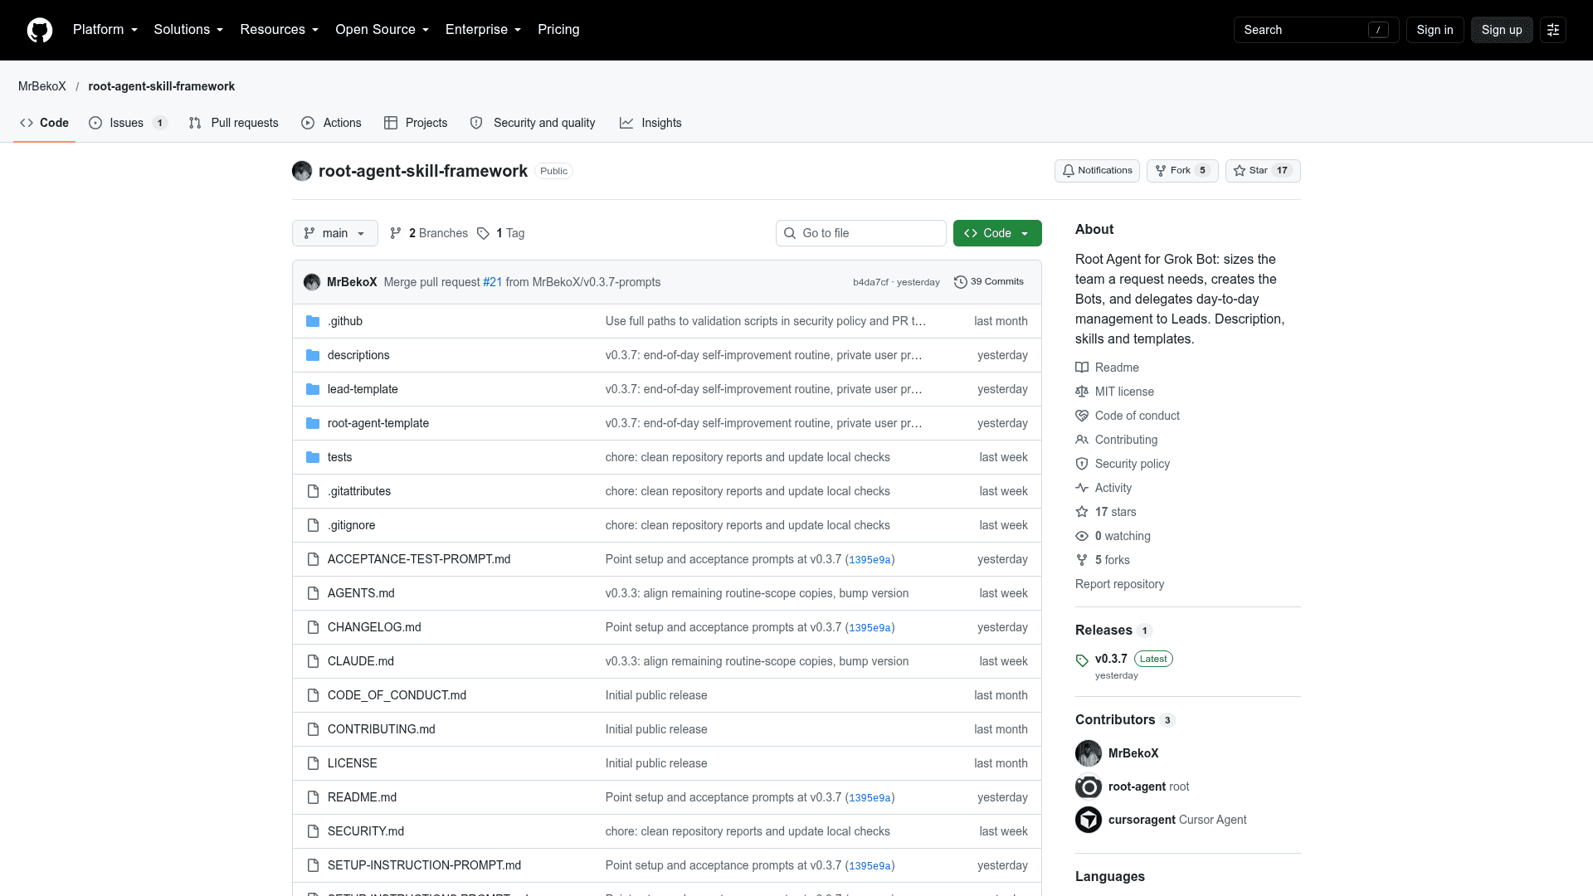Expand the Open Source menu

coord(382,30)
